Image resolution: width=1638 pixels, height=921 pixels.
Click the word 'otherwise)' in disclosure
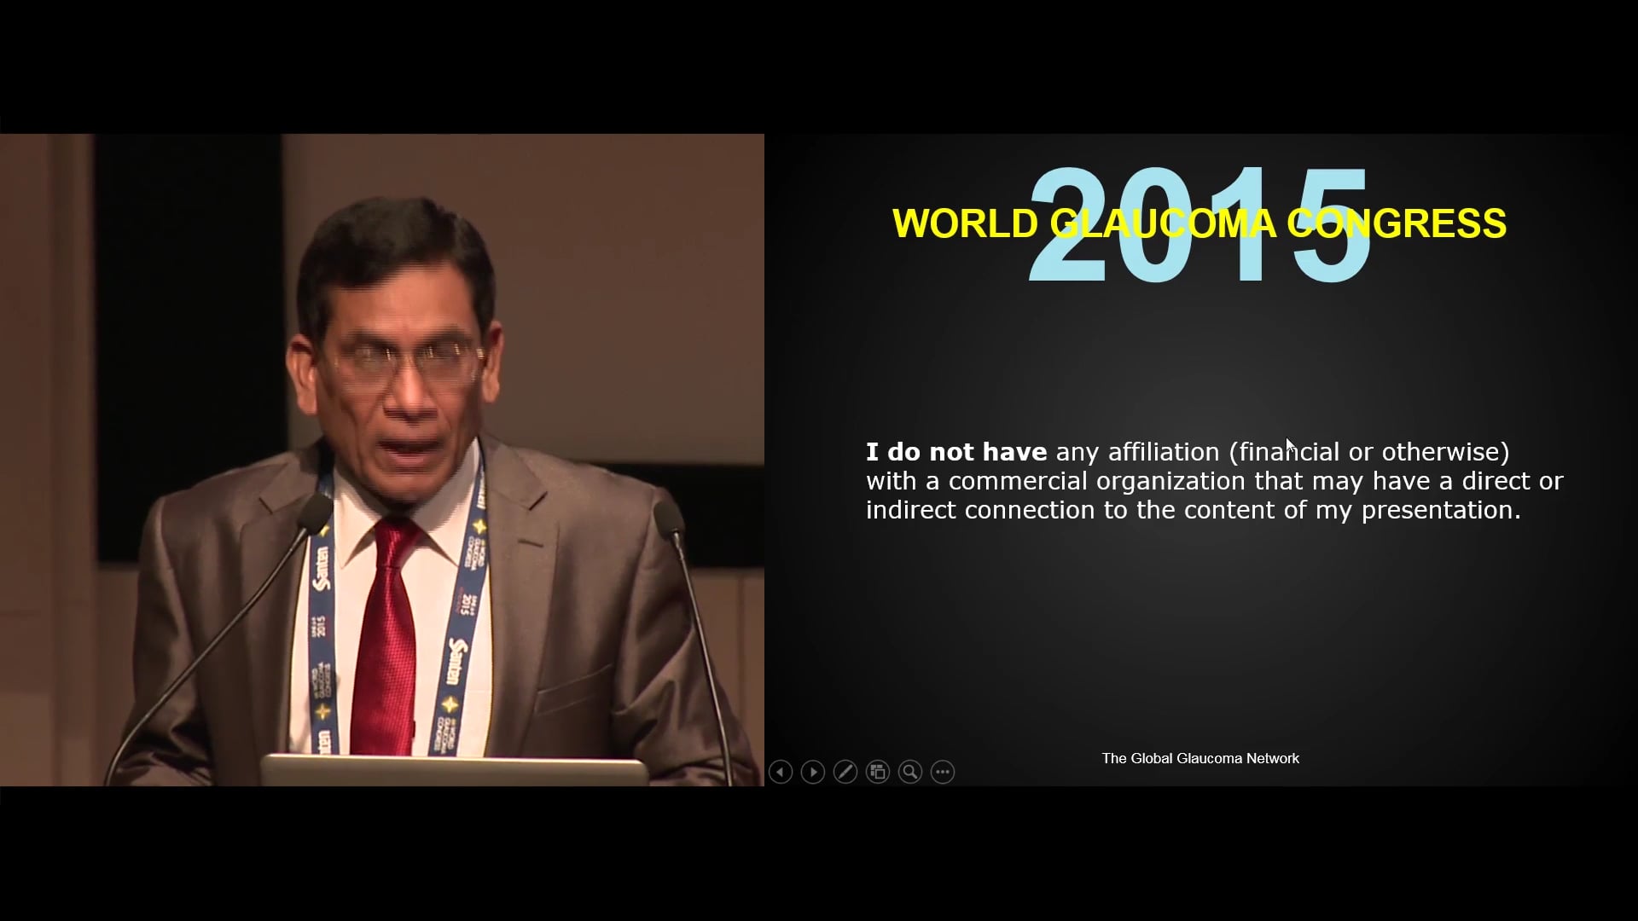(x=1445, y=452)
